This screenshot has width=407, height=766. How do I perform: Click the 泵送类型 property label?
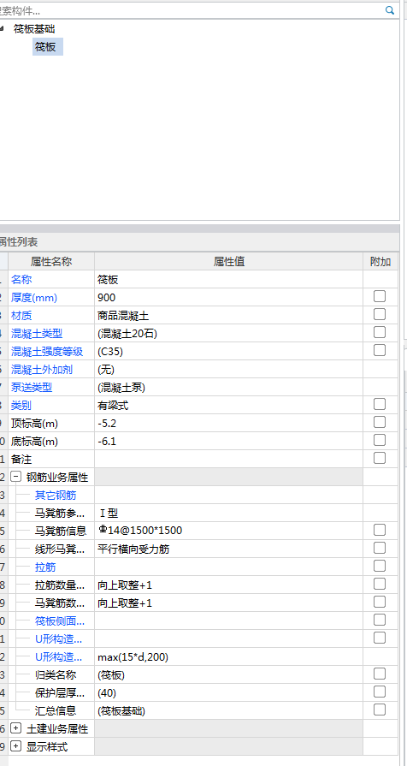pyautogui.click(x=32, y=388)
